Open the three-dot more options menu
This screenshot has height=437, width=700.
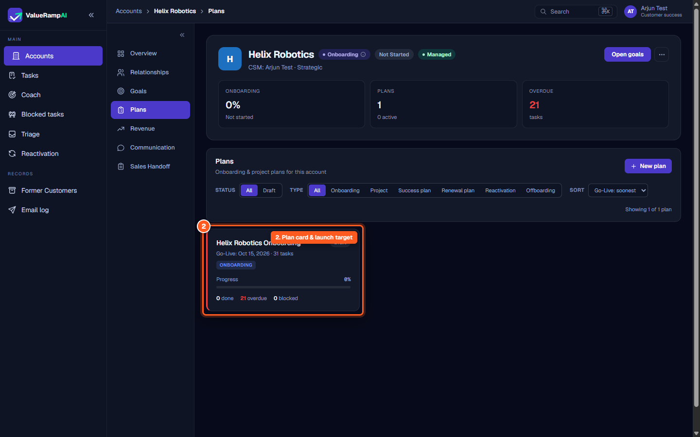(662, 54)
